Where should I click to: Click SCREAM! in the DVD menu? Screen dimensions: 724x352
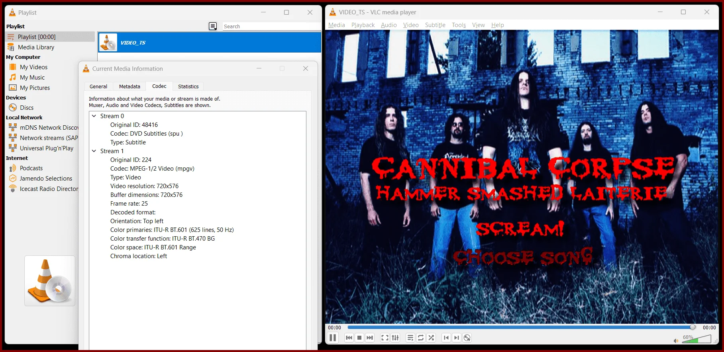520,229
